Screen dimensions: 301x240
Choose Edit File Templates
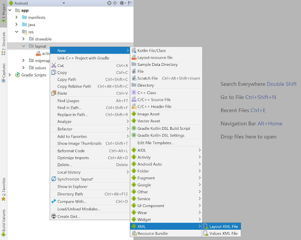166,143
